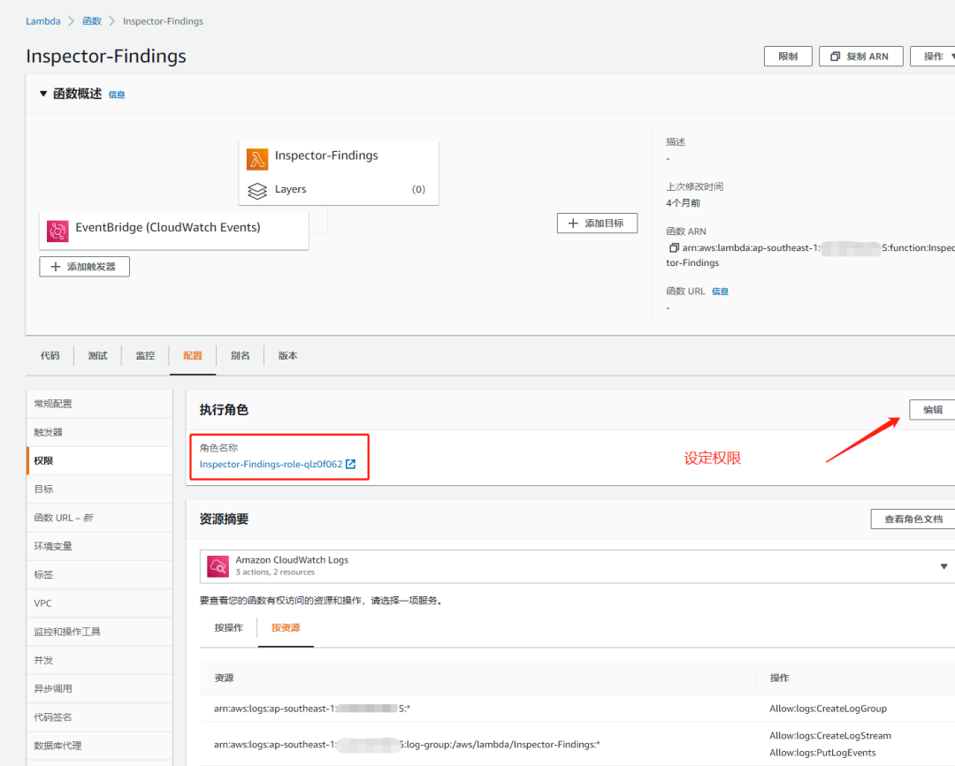This screenshot has width=955, height=766.
Task: Open the 操作 actions dropdown
Action: 934,56
